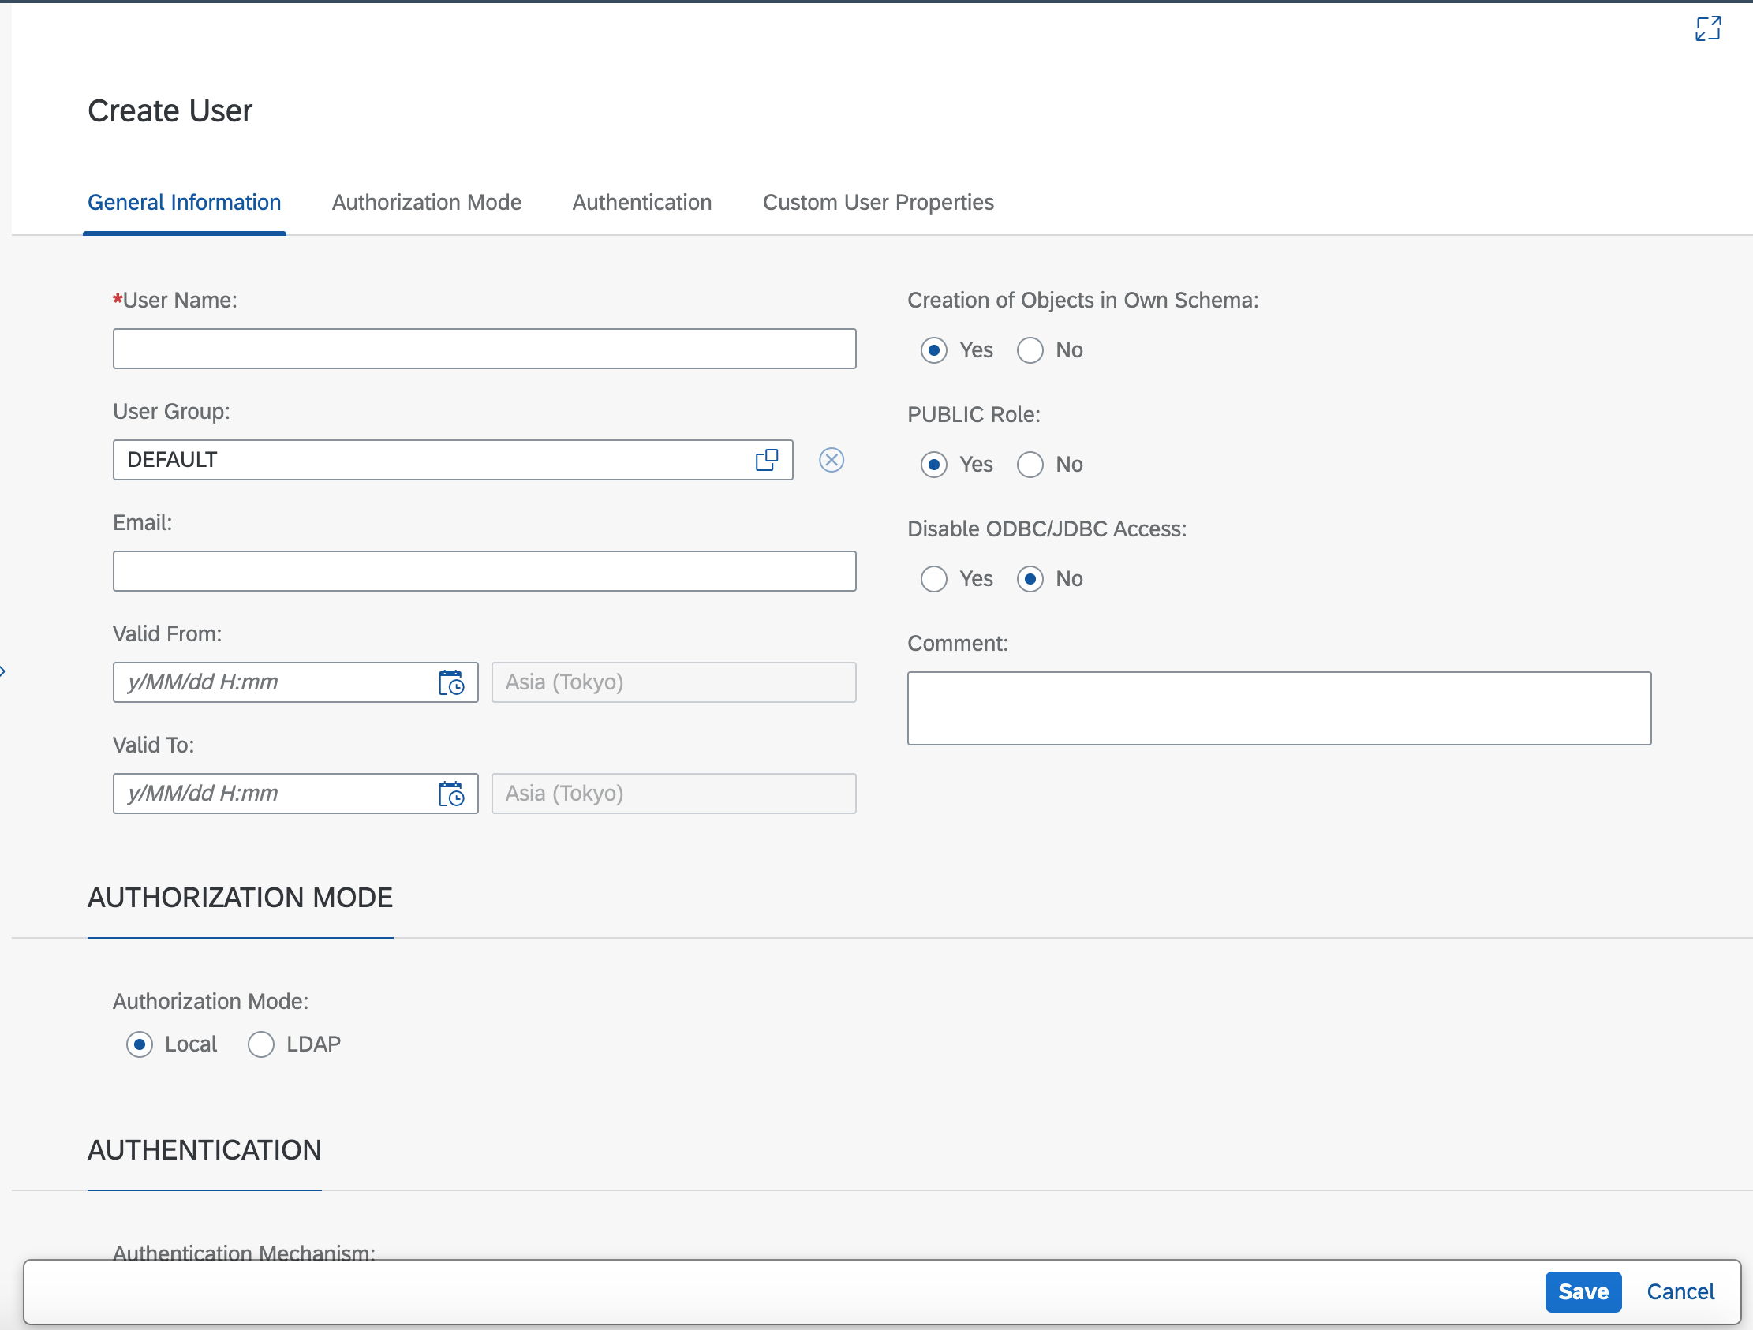Click the Cancel button

click(x=1680, y=1291)
